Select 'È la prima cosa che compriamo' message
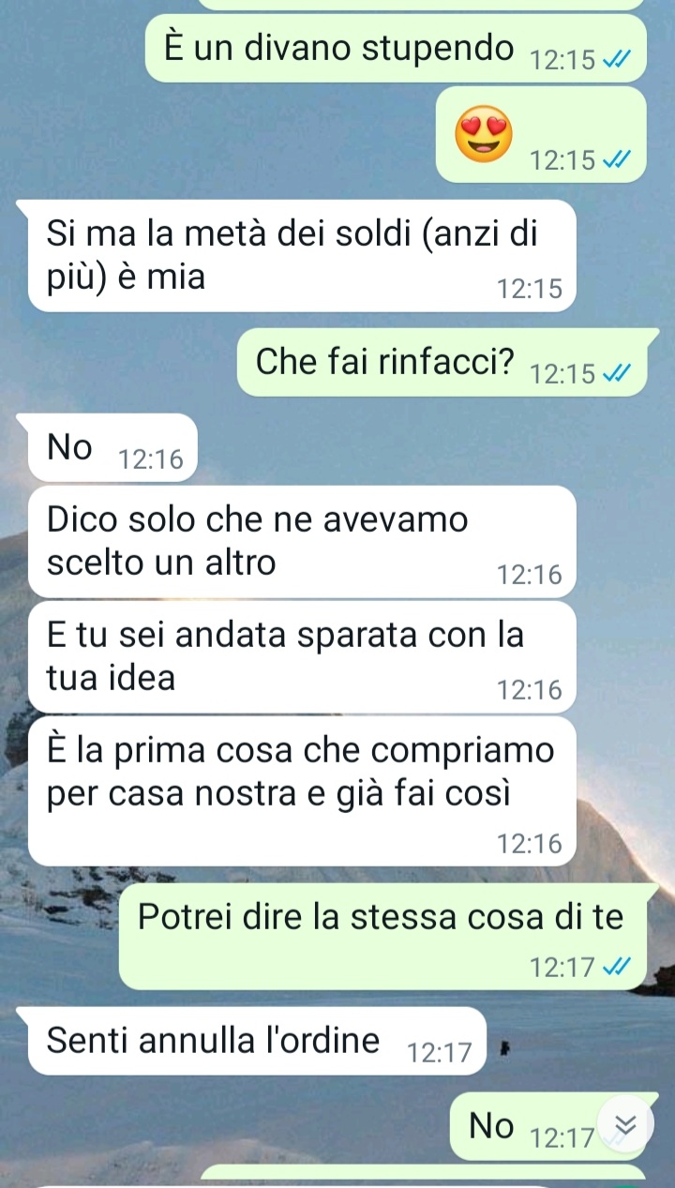Screen dimensions: 675x1188 [301, 791]
